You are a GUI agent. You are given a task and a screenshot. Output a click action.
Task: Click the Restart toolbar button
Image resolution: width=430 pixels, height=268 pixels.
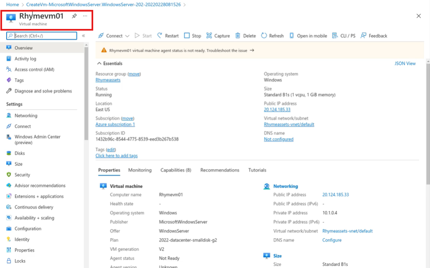(168, 36)
